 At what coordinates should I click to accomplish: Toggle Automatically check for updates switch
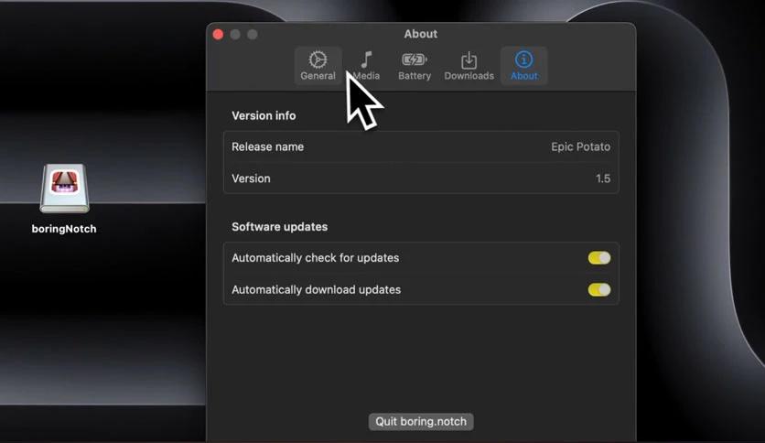click(x=599, y=257)
